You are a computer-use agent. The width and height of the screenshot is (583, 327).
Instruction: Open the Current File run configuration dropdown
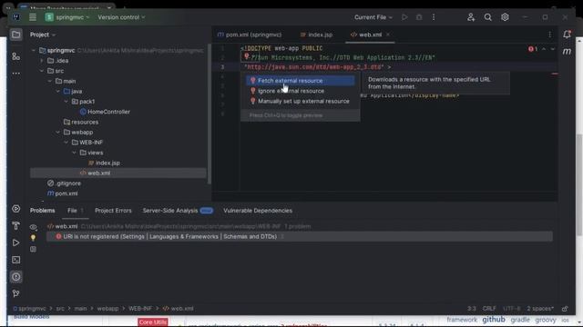[x=373, y=17]
